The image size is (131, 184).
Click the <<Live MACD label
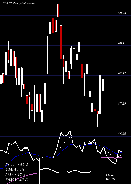(110, 177)
